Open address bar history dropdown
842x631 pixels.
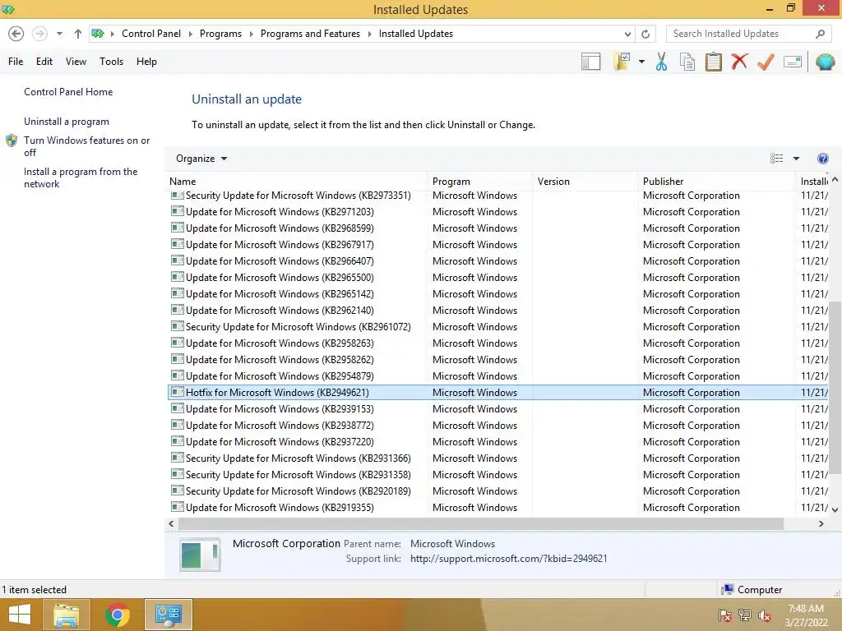tap(627, 34)
